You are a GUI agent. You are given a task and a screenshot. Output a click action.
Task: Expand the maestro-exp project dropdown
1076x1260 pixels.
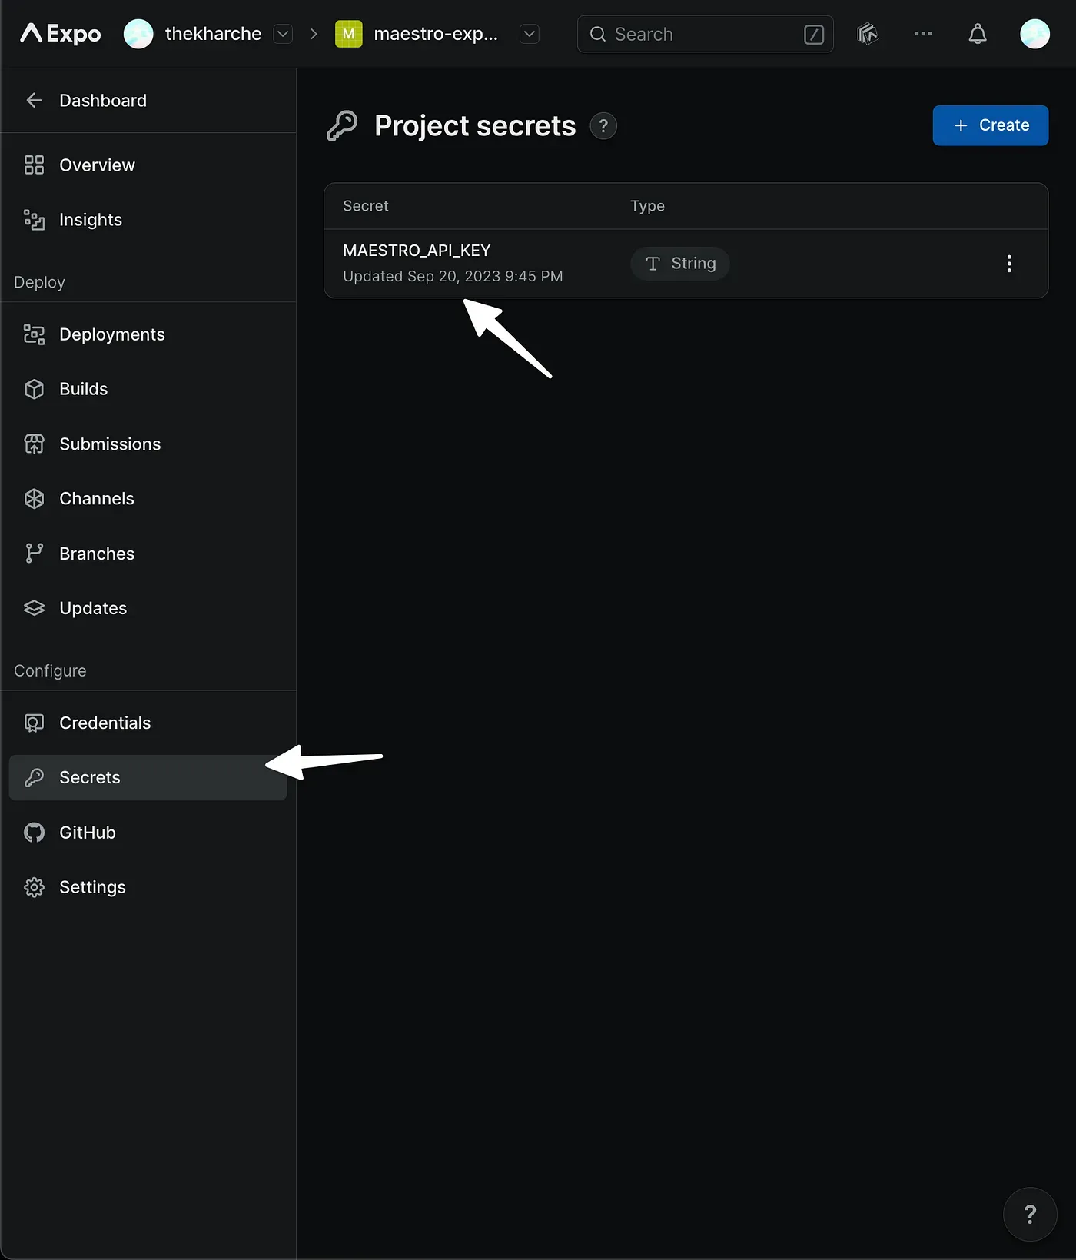pos(529,34)
